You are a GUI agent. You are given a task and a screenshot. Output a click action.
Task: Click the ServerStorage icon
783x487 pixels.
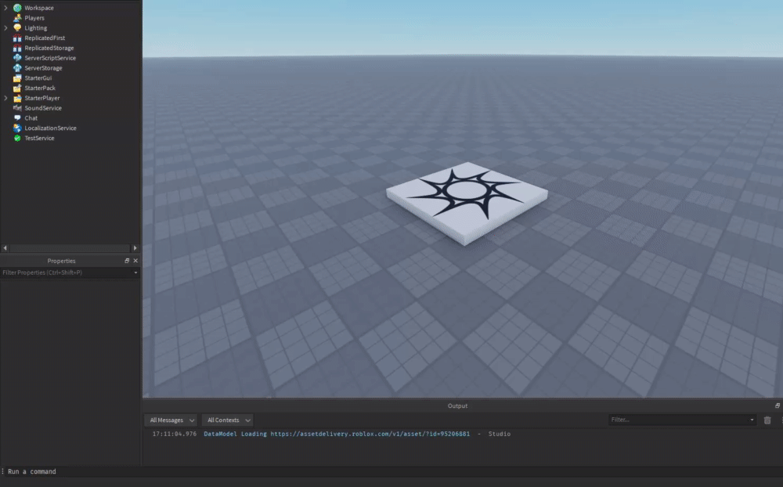pos(17,68)
